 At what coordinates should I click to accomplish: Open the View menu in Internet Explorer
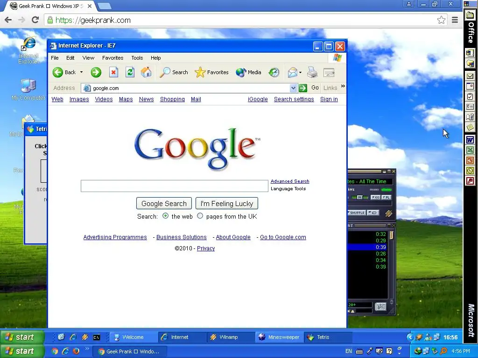coord(88,58)
